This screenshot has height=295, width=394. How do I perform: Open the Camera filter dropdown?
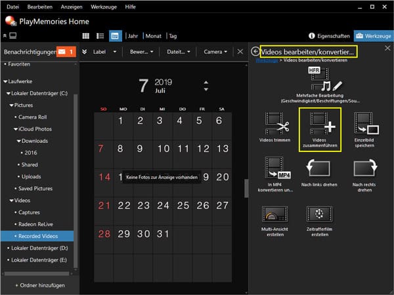pyautogui.click(x=215, y=51)
